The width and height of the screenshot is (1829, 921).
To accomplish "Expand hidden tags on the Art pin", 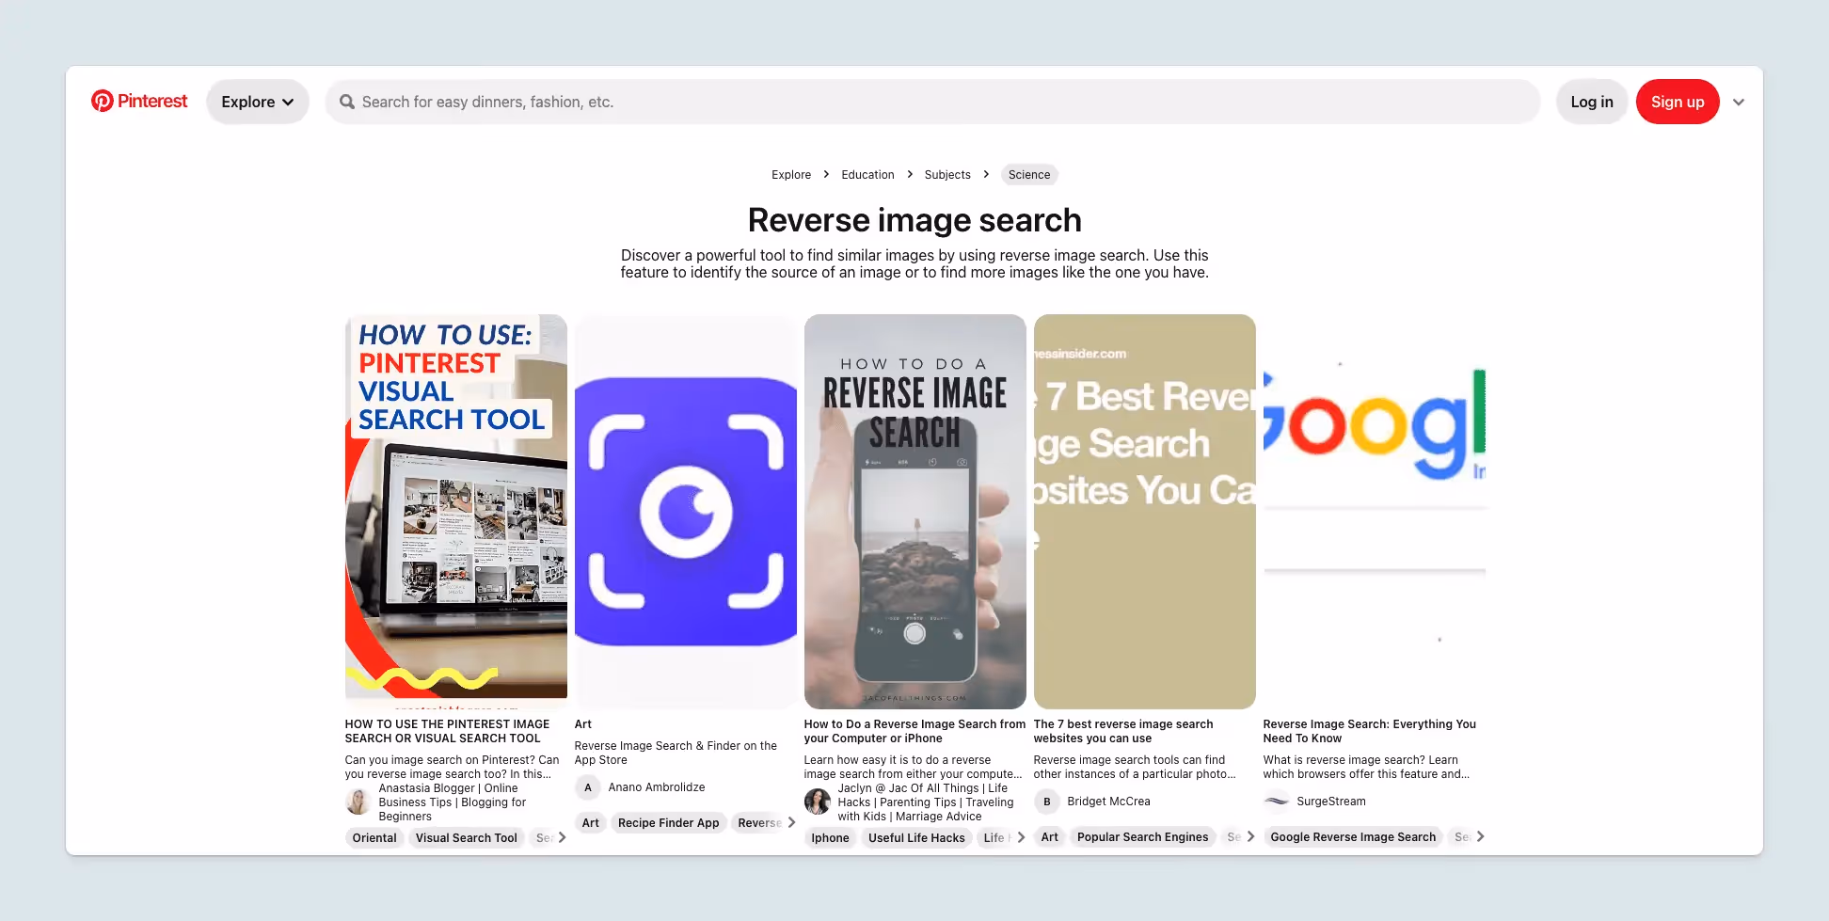I will 793,822.
